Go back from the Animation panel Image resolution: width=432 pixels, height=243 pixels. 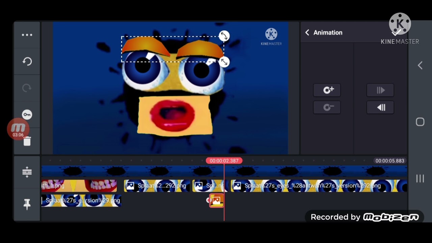click(x=307, y=32)
